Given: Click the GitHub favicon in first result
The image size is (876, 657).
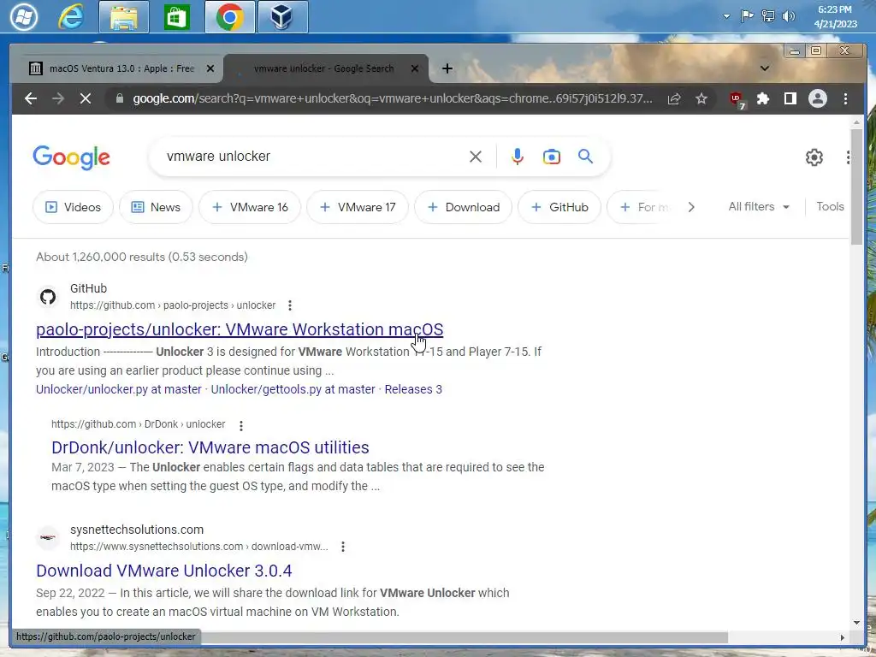Looking at the screenshot, I should pos(48,297).
